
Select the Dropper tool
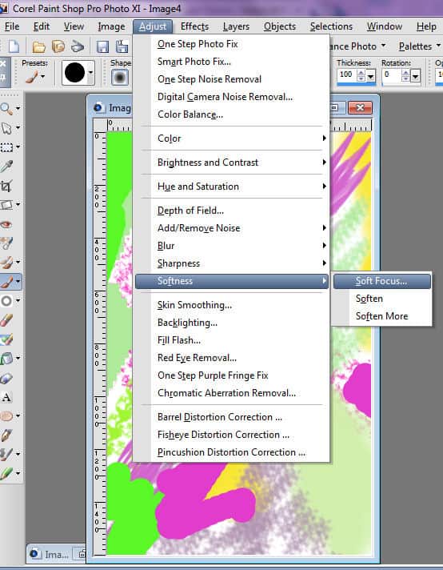(6, 167)
